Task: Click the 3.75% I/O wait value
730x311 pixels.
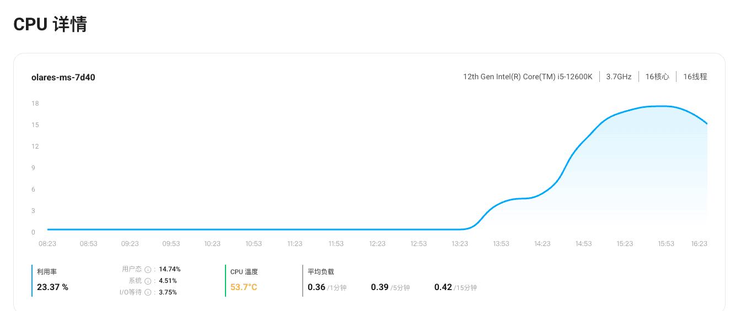Action: click(168, 292)
